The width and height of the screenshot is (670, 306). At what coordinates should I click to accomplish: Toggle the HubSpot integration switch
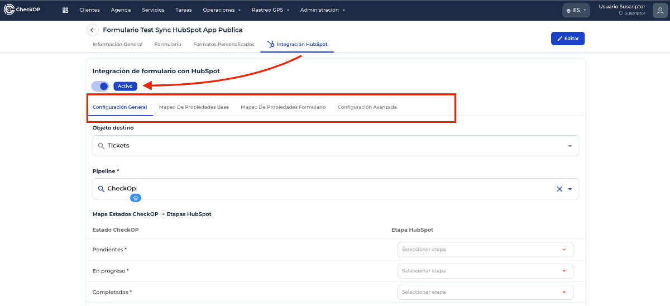[x=100, y=86]
